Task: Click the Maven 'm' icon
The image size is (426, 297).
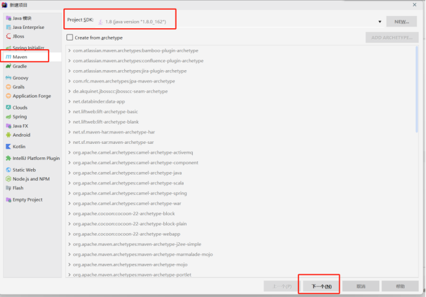Action: click(9, 57)
